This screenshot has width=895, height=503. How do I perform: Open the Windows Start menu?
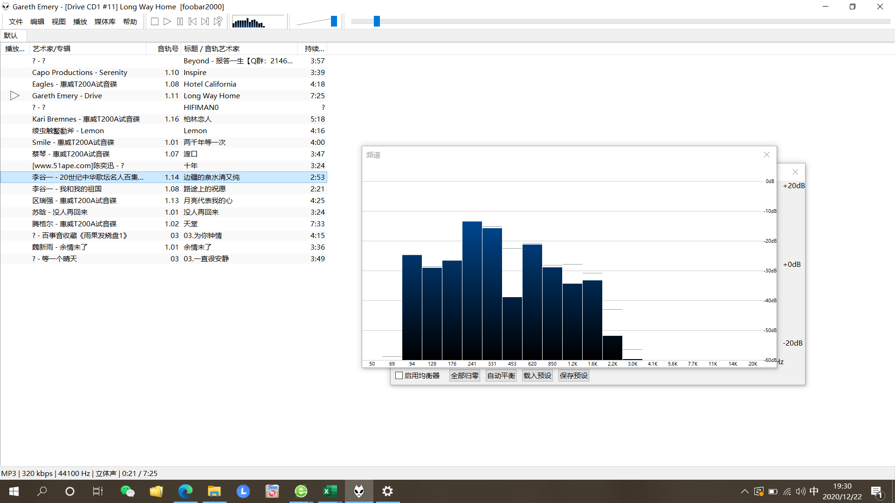click(x=14, y=491)
